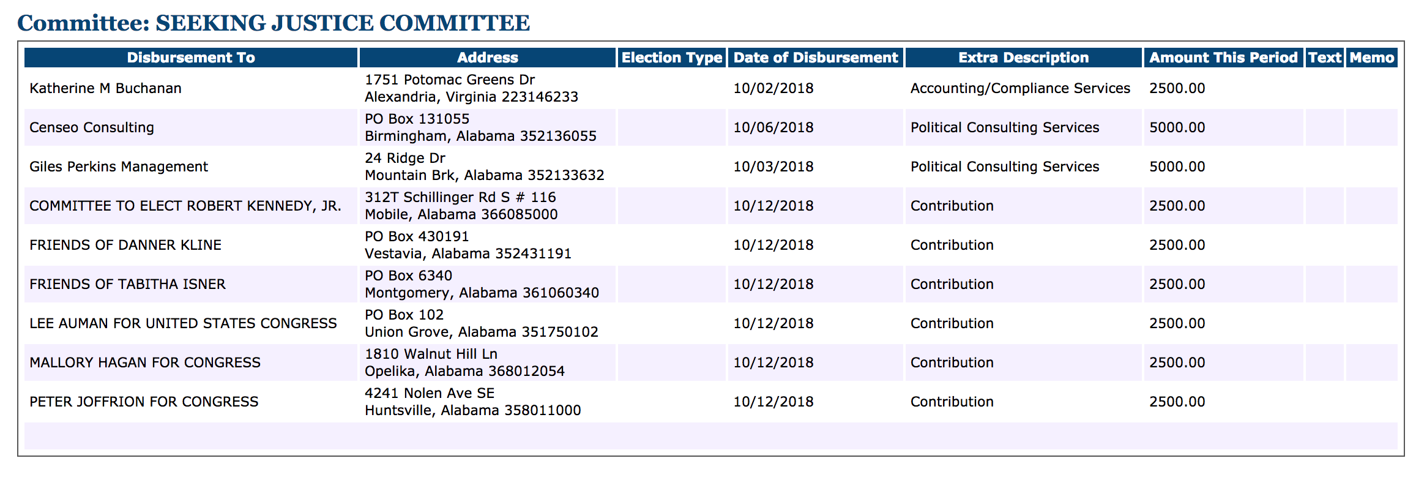Select Lee Auman for United States Congress
Viewport: 1416px width, 480px height.
[183, 323]
